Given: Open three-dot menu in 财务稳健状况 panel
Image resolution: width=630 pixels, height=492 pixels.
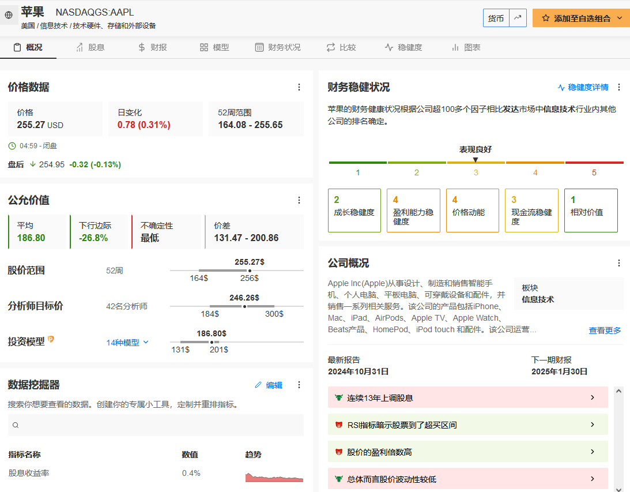Looking at the screenshot, I should click(x=619, y=87).
